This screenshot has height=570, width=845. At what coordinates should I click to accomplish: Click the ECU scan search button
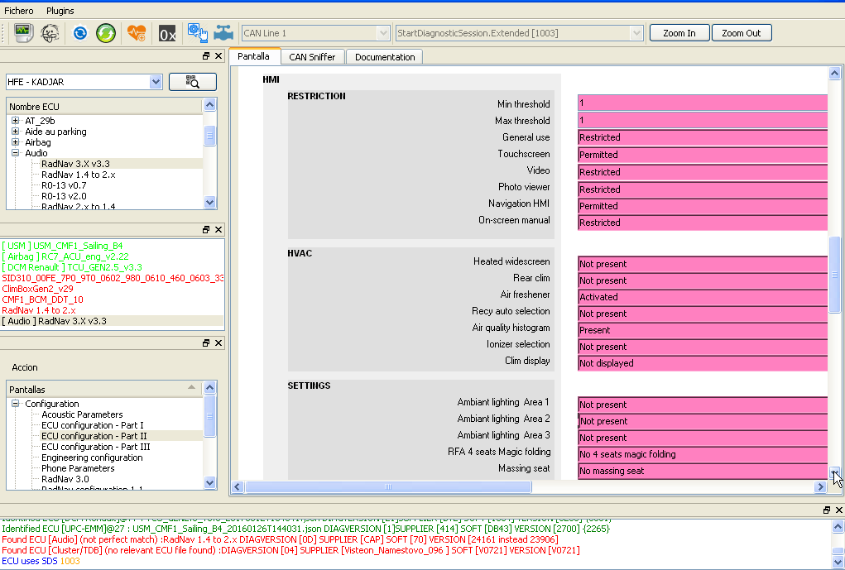coord(192,81)
